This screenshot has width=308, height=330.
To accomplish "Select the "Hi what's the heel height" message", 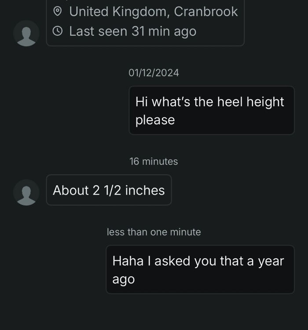I will 211,110.
